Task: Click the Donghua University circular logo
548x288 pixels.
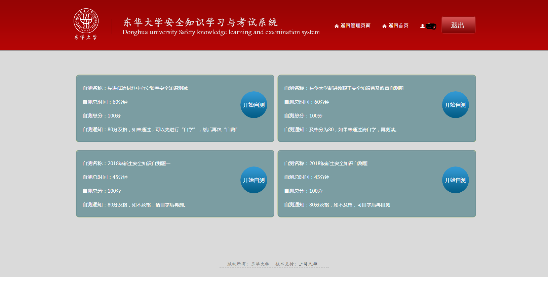Action: point(86,21)
